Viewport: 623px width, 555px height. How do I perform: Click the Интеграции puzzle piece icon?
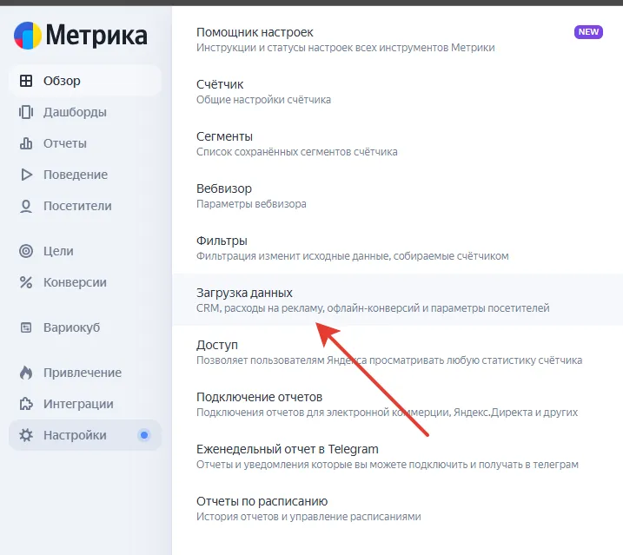click(x=26, y=404)
